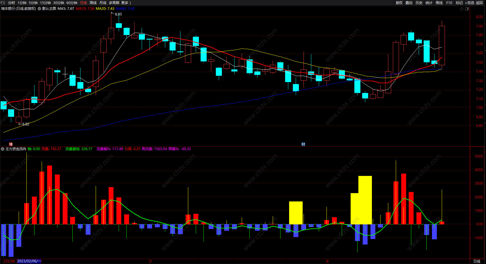Click the 8.05 high price label

(118, 14)
